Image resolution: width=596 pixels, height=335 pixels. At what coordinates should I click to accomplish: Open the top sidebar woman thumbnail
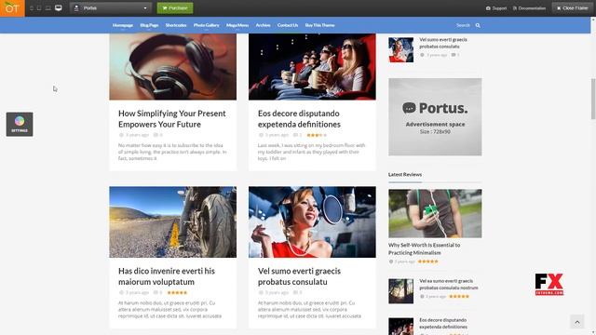click(x=400, y=49)
